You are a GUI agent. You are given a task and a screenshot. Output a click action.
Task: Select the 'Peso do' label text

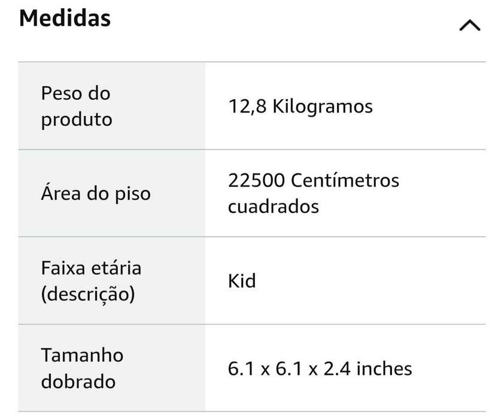pyautogui.click(x=75, y=93)
